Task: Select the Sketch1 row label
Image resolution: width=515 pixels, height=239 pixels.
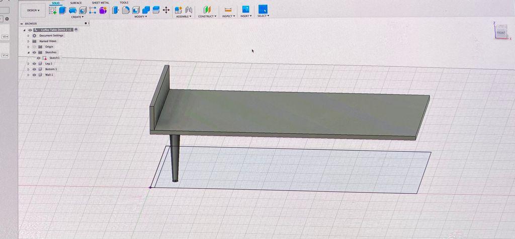Action: coord(54,58)
